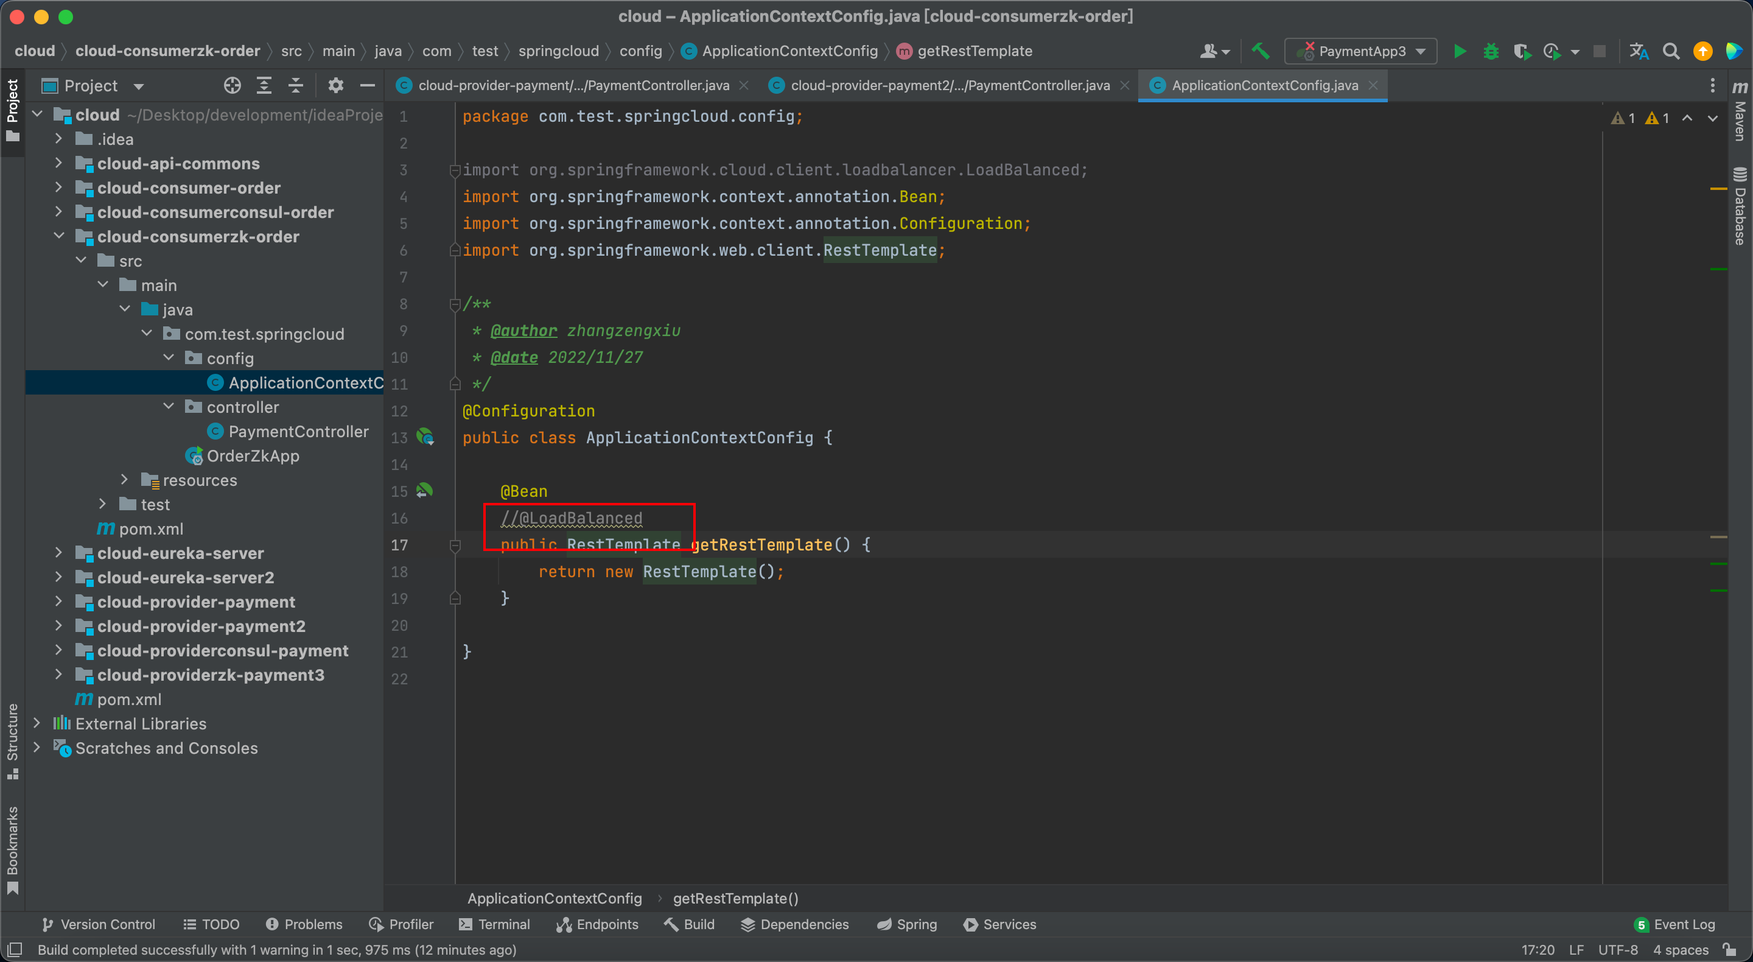This screenshot has height=962, width=1753.
Task: Collapse the cloud-consumerzk-order module
Action: (58, 236)
